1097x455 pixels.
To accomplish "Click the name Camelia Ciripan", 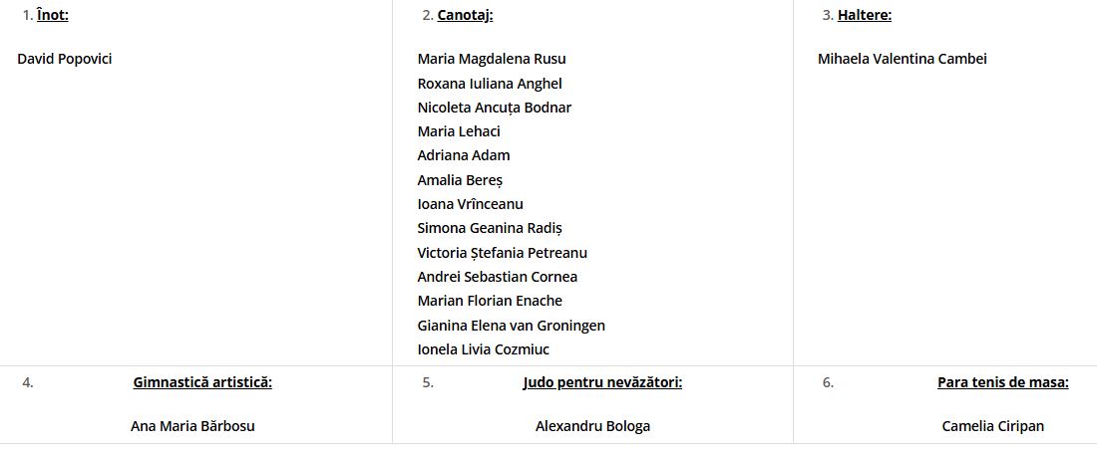I will point(993,426).
